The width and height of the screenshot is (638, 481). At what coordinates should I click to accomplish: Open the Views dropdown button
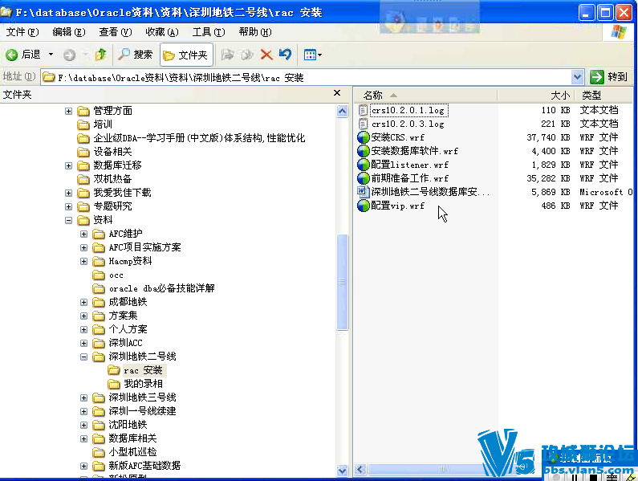312,55
